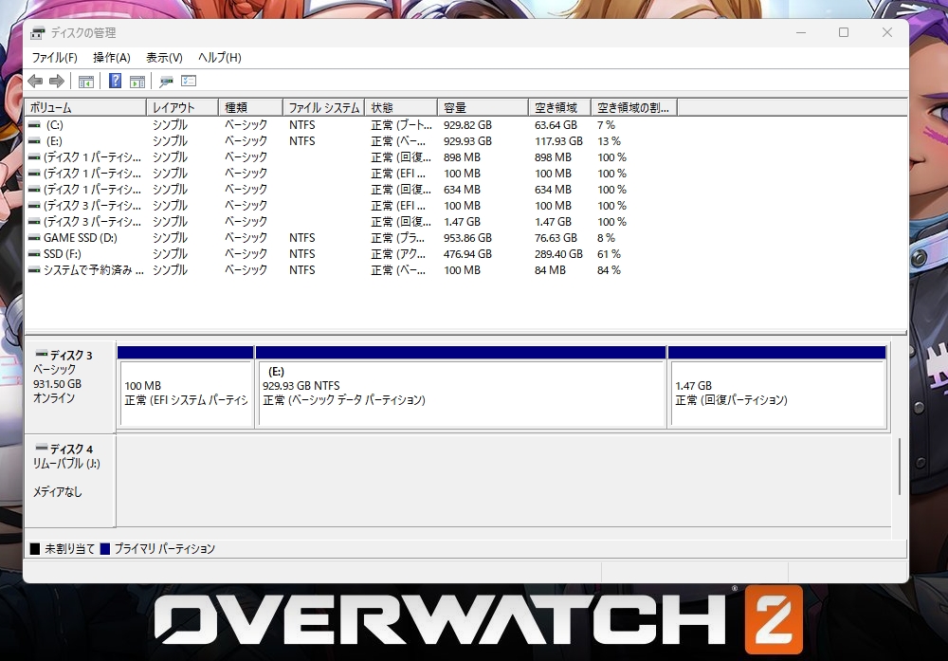Click the Forward arrow toolbar icon
The height and width of the screenshot is (661, 948).
point(57,81)
